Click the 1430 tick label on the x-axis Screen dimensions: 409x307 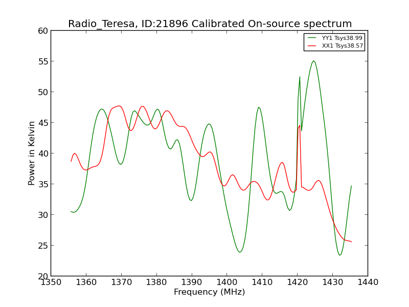pos(332,282)
